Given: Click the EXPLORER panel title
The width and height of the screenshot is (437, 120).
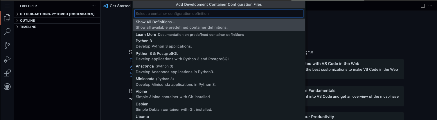Looking at the screenshot, I should coord(28,6).
